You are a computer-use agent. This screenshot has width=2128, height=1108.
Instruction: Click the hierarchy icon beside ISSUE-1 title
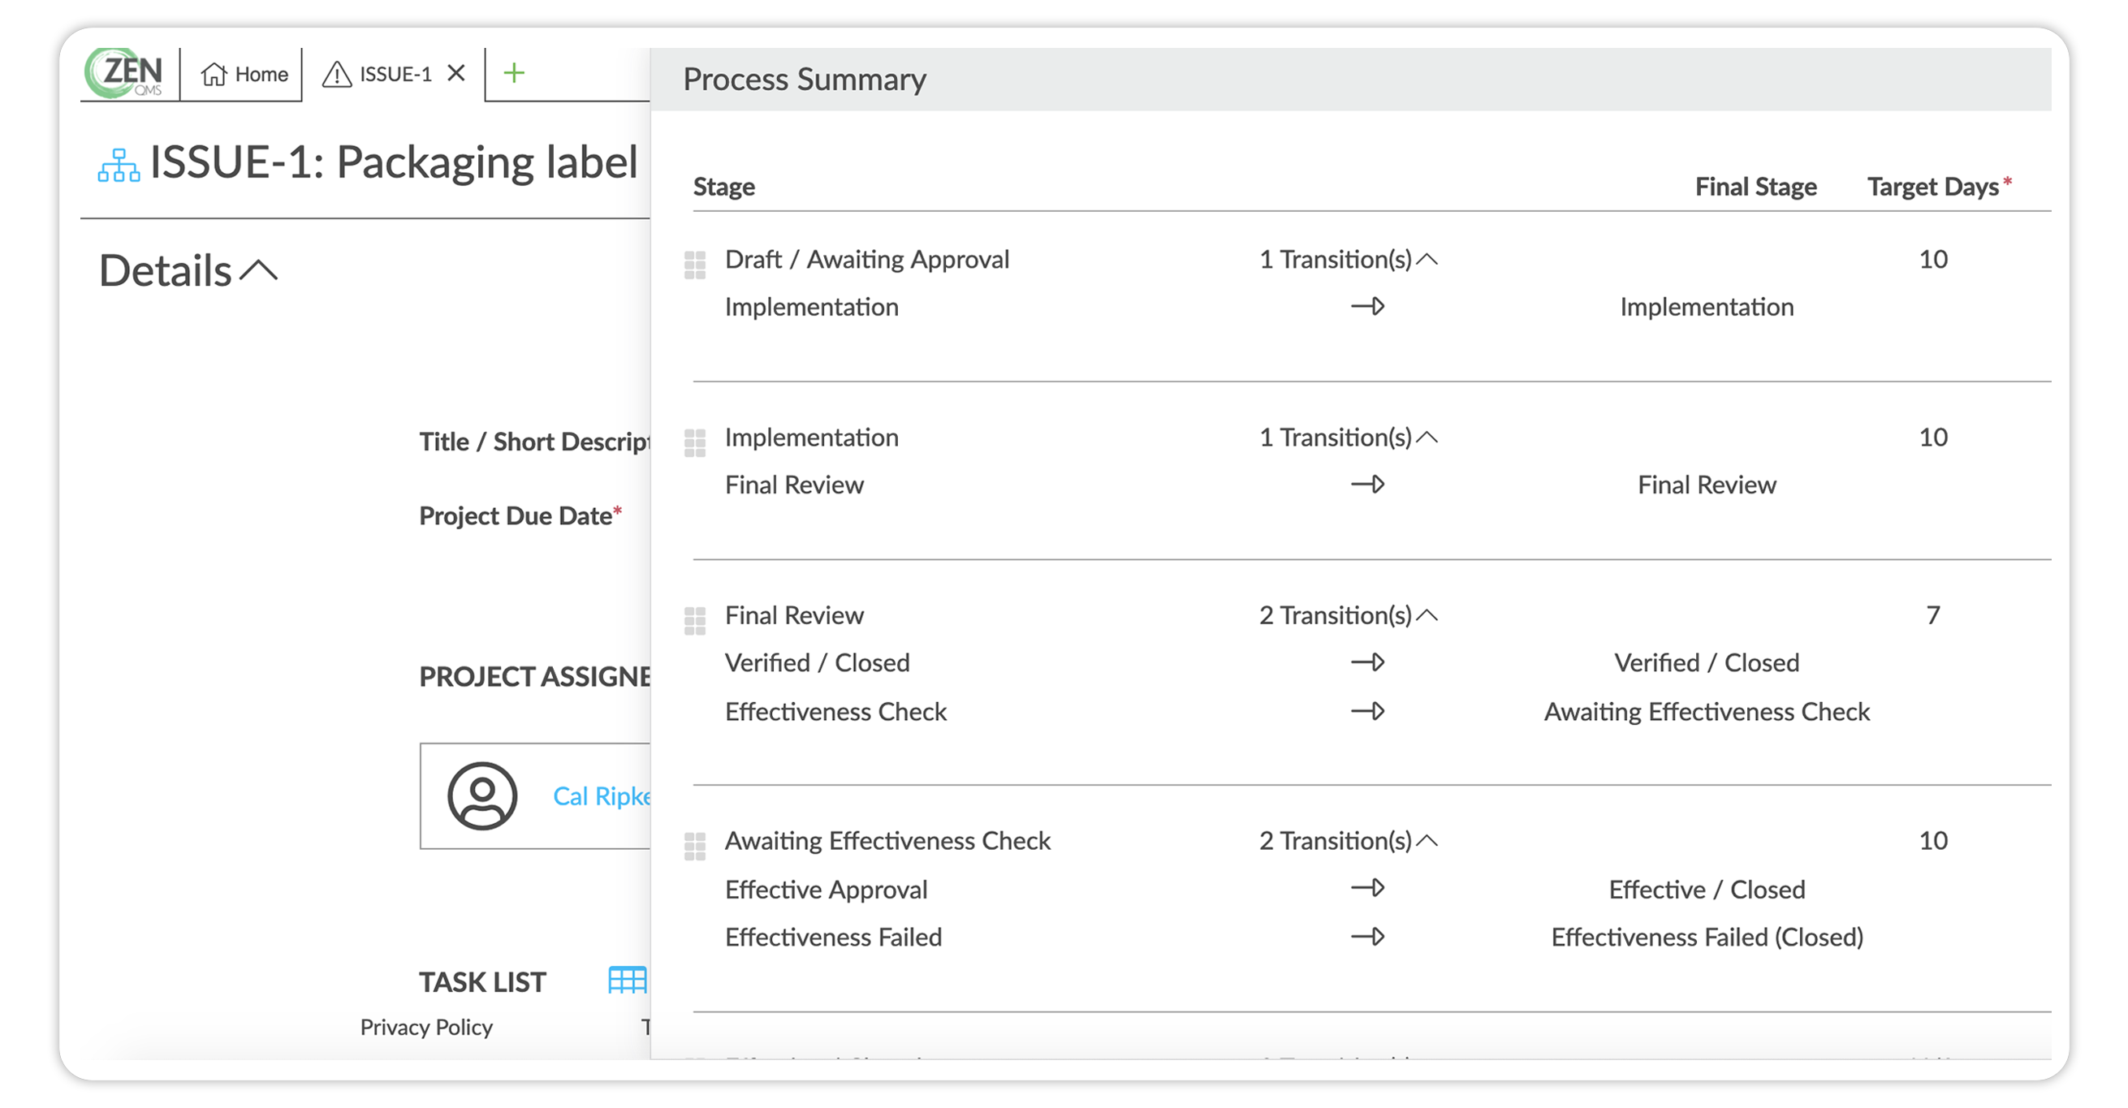point(119,165)
